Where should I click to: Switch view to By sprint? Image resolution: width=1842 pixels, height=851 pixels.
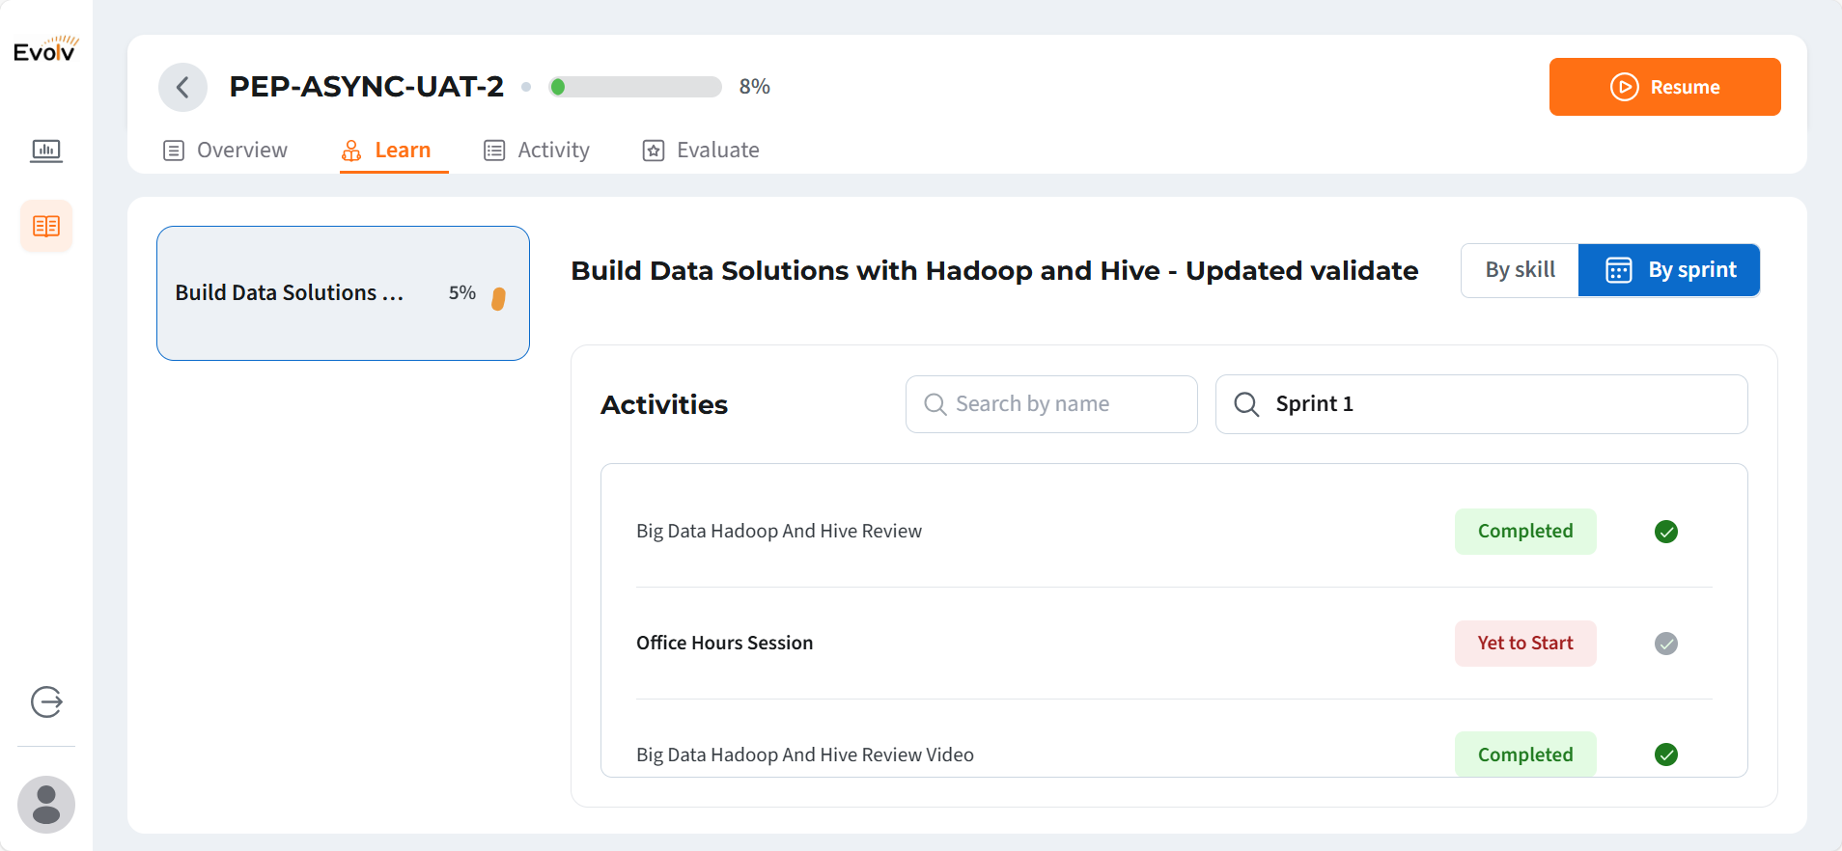click(x=1669, y=270)
